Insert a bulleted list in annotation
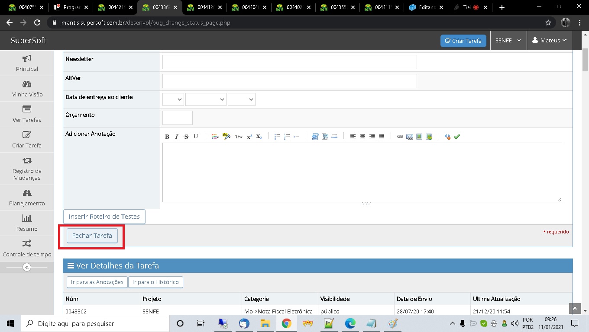 click(x=277, y=137)
